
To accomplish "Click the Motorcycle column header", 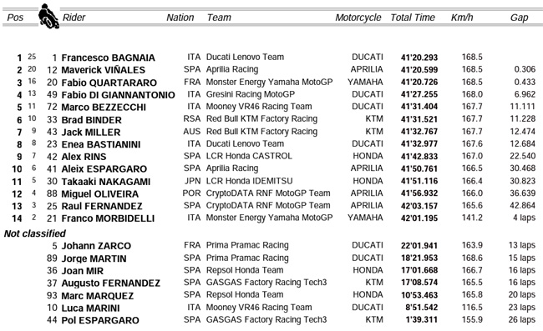I will coord(358,18).
